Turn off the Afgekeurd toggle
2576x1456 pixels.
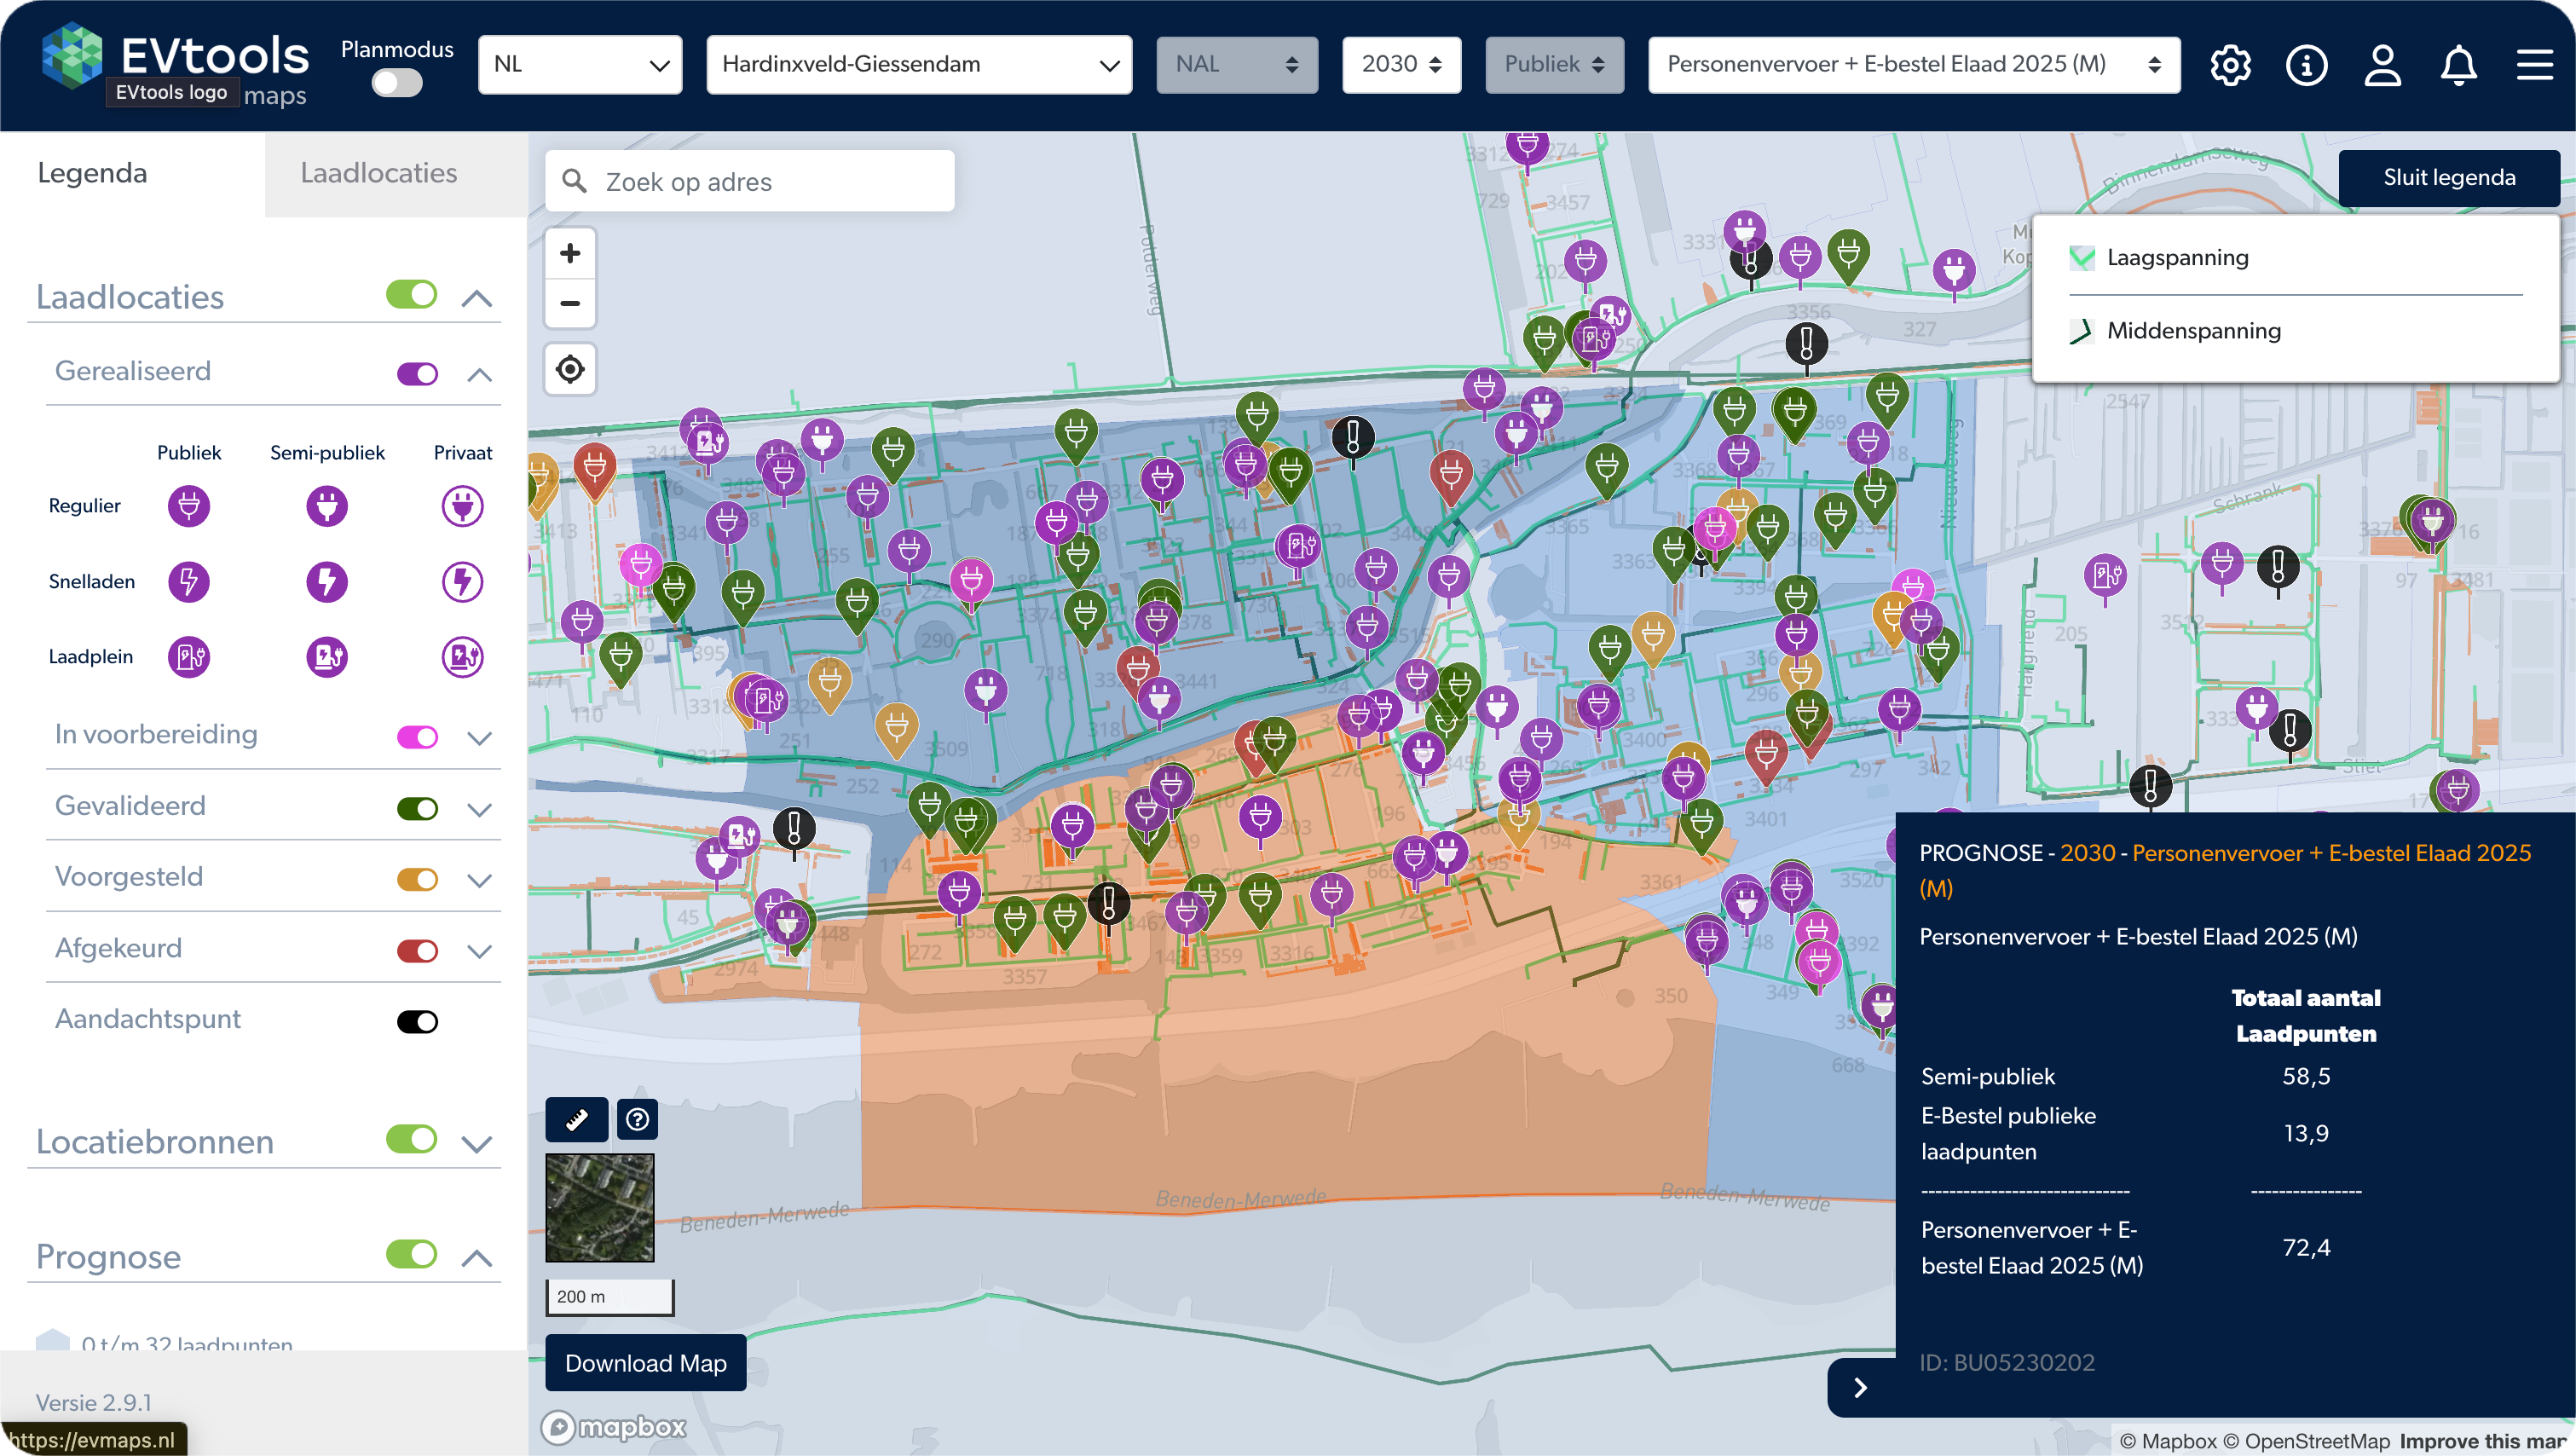(x=417, y=950)
